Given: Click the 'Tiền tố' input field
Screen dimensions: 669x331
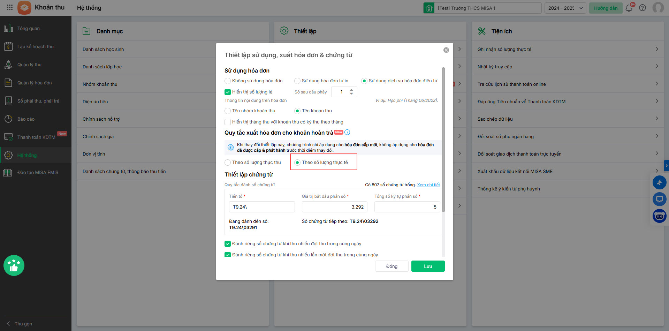Looking at the screenshot, I should tap(262, 207).
